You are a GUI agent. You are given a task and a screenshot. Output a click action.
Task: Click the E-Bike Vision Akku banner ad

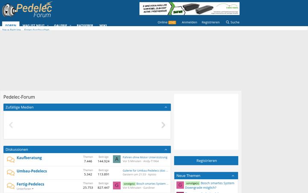(x=190, y=9)
